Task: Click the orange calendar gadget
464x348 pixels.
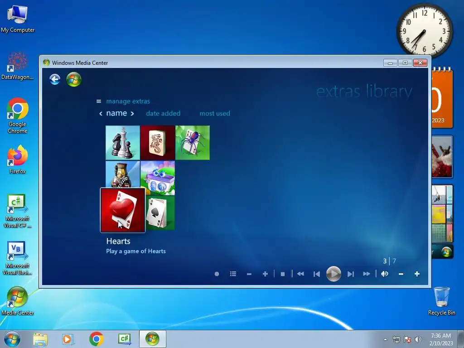Action: coord(442,97)
